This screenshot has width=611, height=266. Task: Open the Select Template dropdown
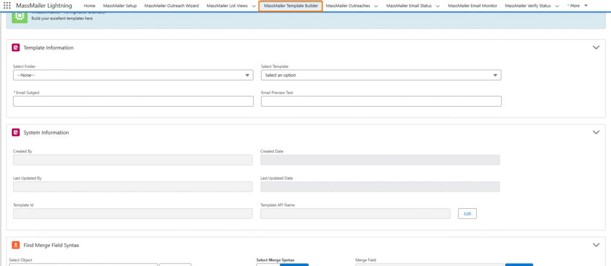[x=381, y=75]
